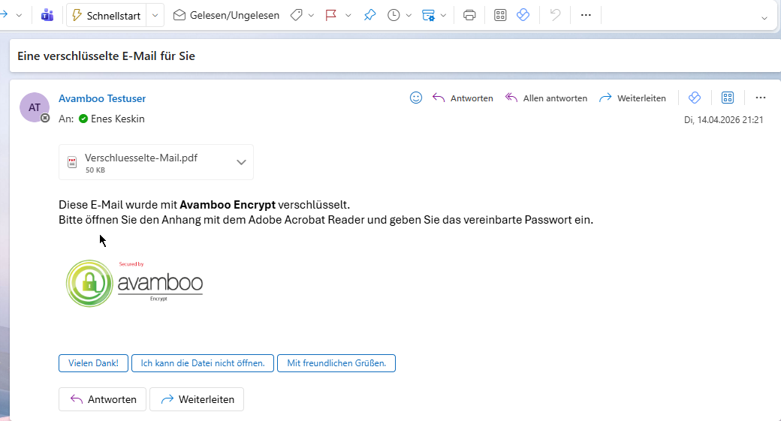Open dropdown beside the left arrow icon

point(19,16)
